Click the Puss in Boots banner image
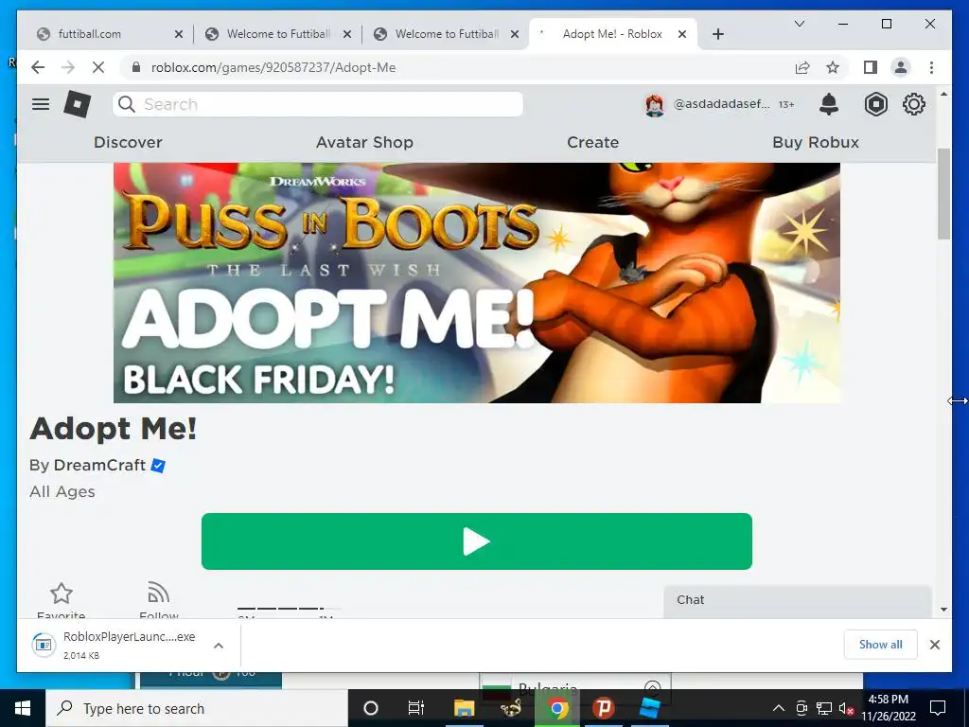Viewport: 969px width, 727px height. (x=477, y=282)
